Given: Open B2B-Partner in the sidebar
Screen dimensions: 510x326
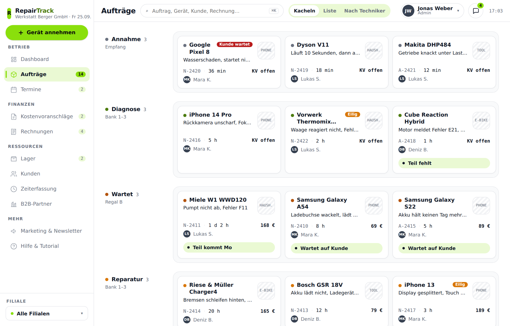Looking at the screenshot, I should click(x=47, y=204).
